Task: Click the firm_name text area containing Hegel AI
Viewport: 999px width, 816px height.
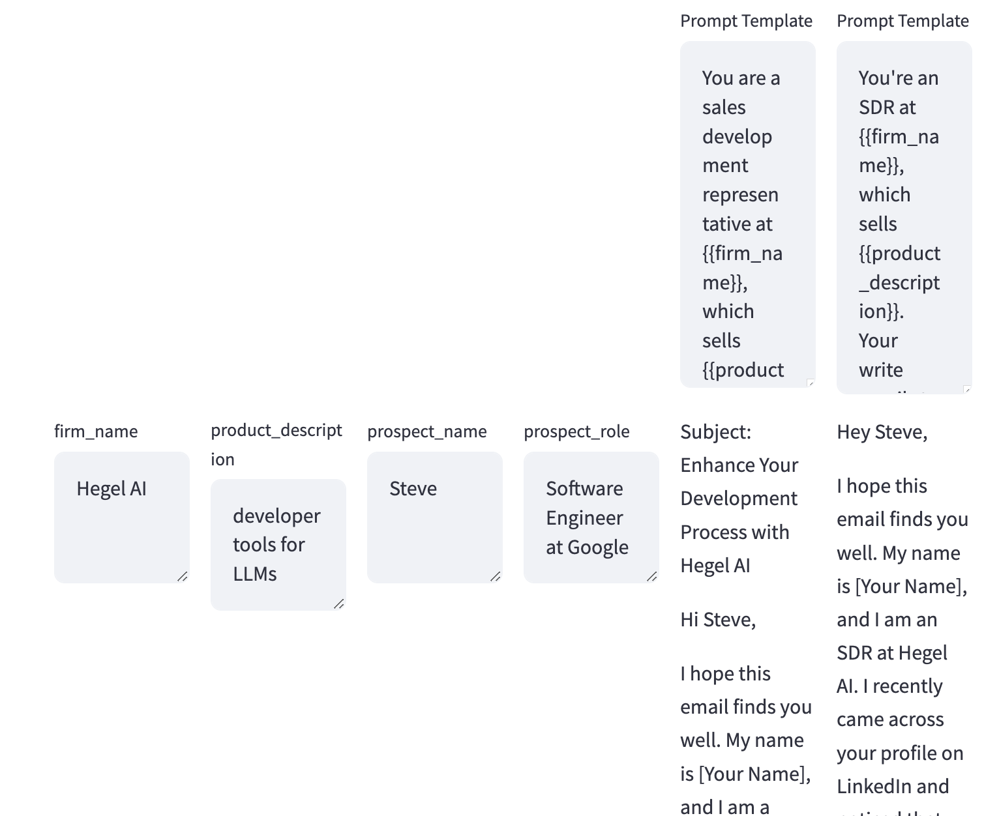Action: pos(121,517)
